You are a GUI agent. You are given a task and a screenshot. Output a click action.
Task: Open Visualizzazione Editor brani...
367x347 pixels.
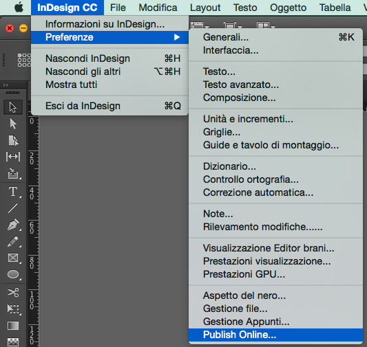(275, 248)
